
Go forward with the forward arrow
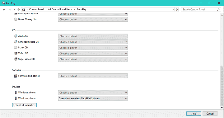[10, 9]
